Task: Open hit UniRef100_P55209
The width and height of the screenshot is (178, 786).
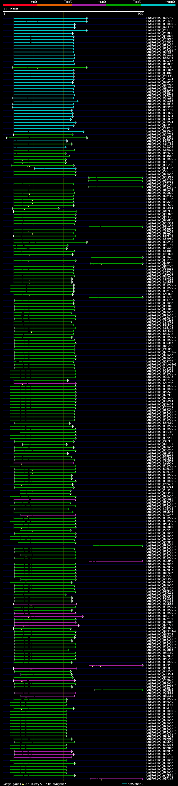Action: pos(160,407)
